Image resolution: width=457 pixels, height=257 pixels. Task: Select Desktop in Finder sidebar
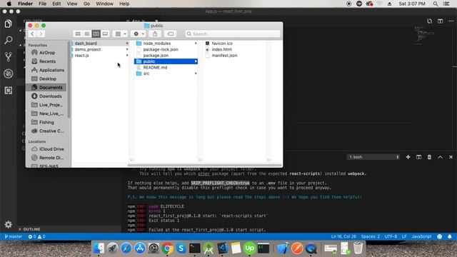point(48,79)
